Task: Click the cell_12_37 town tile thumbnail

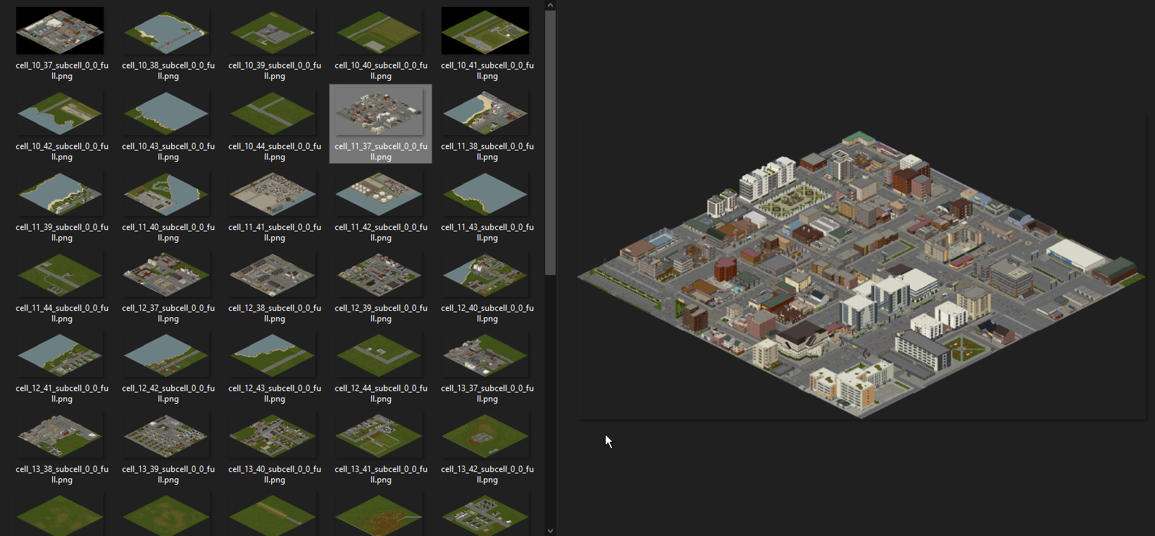Action: 166,274
